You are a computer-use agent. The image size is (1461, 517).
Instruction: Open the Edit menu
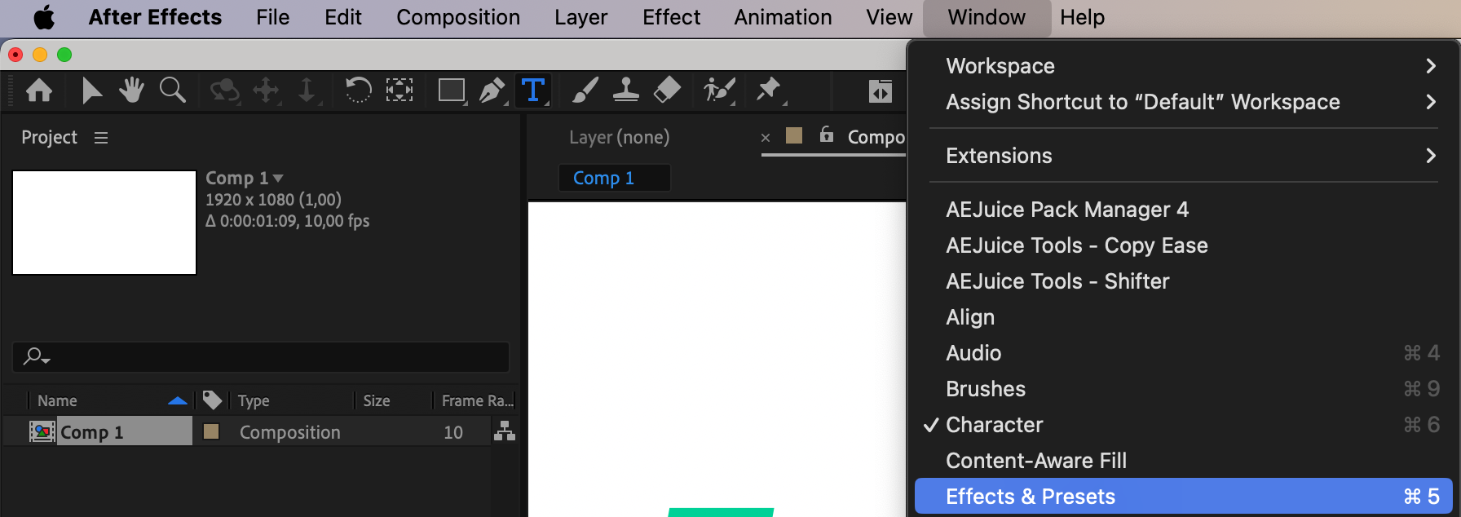click(343, 17)
